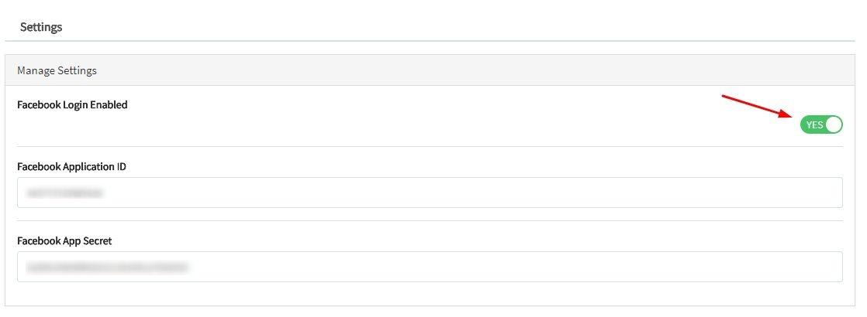The width and height of the screenshot is (867, 317).
Task: Click the word Secret in the App Secret label
Action: coord(96,240)
